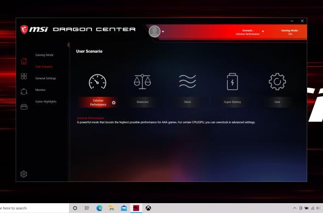323x213 pixels.
Task: Show hidden system tray icons chevron
Action: pyautogui.click(x=295, y=208)
